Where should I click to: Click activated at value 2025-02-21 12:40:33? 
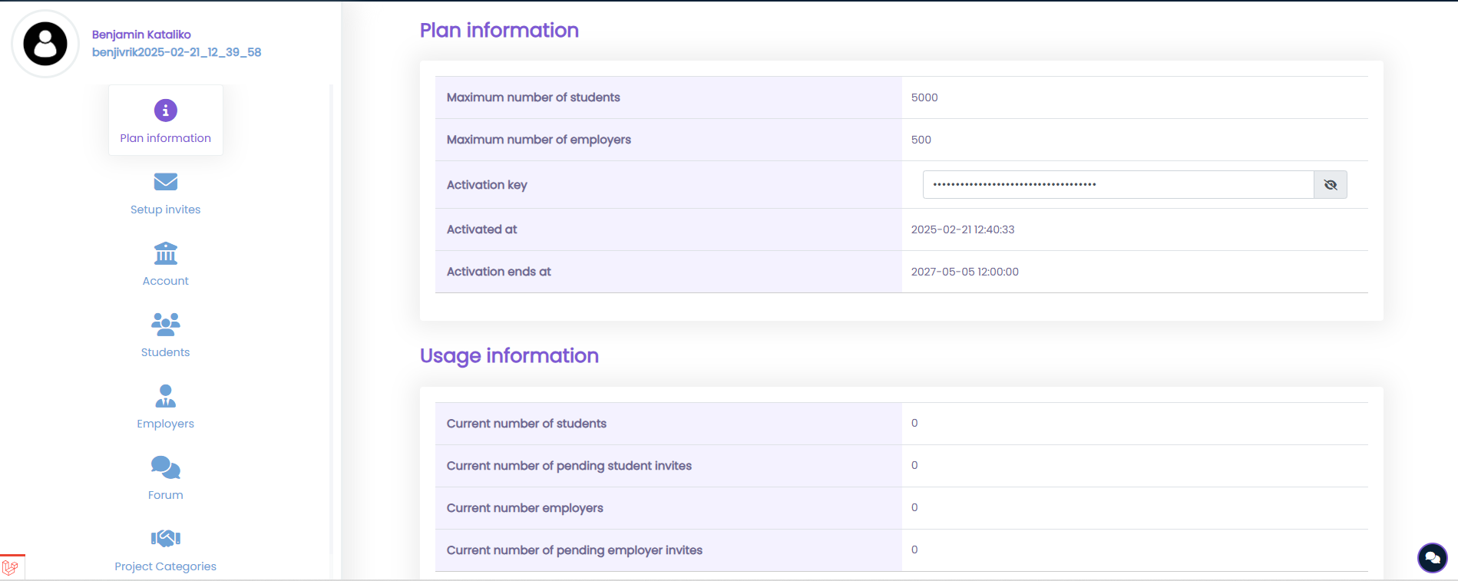(x=963, y=229)
